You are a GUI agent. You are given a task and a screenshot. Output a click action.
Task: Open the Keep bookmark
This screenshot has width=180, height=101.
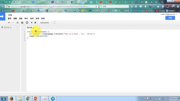[85, 11]
